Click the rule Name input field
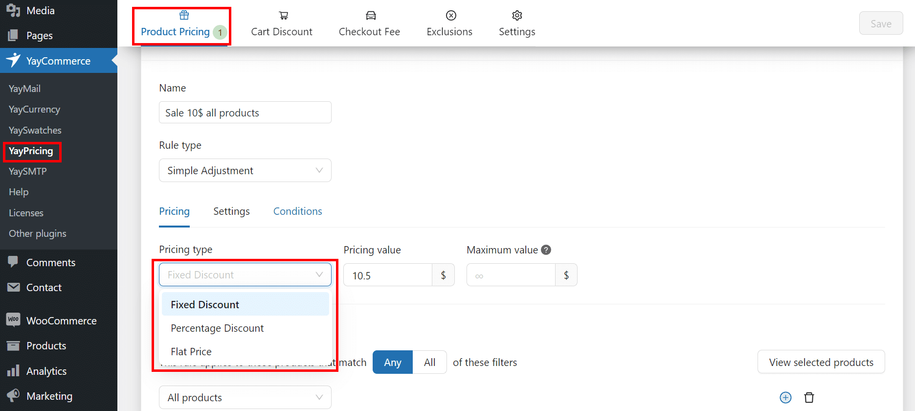The image size is (915, 411). (x=245, y=113)
